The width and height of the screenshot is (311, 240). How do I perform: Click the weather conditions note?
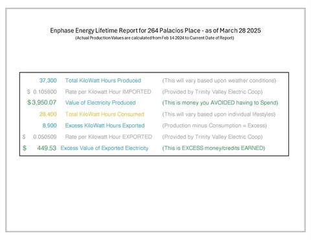(219, 80)
